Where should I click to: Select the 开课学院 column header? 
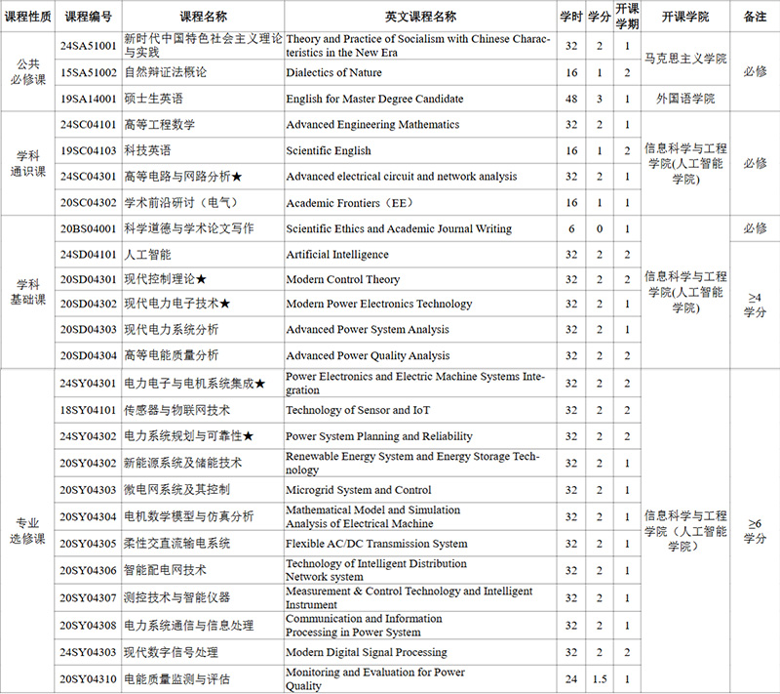point(685,17)
